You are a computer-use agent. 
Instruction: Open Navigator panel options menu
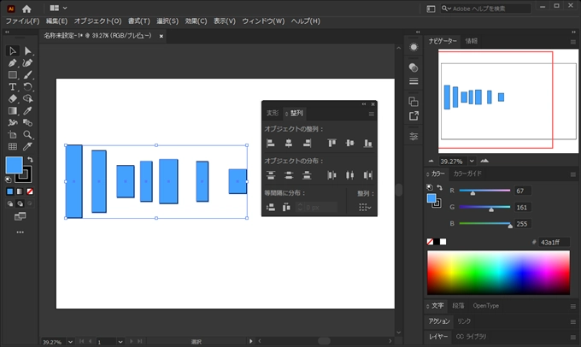[x=572, y=42]
